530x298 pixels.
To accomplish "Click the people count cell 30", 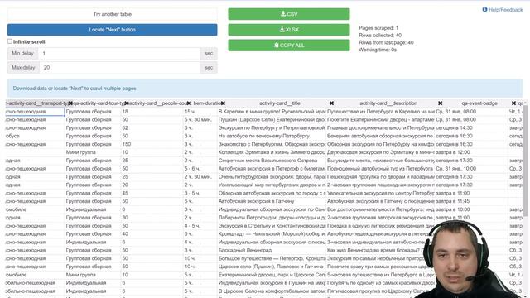I will coord(152,218).
